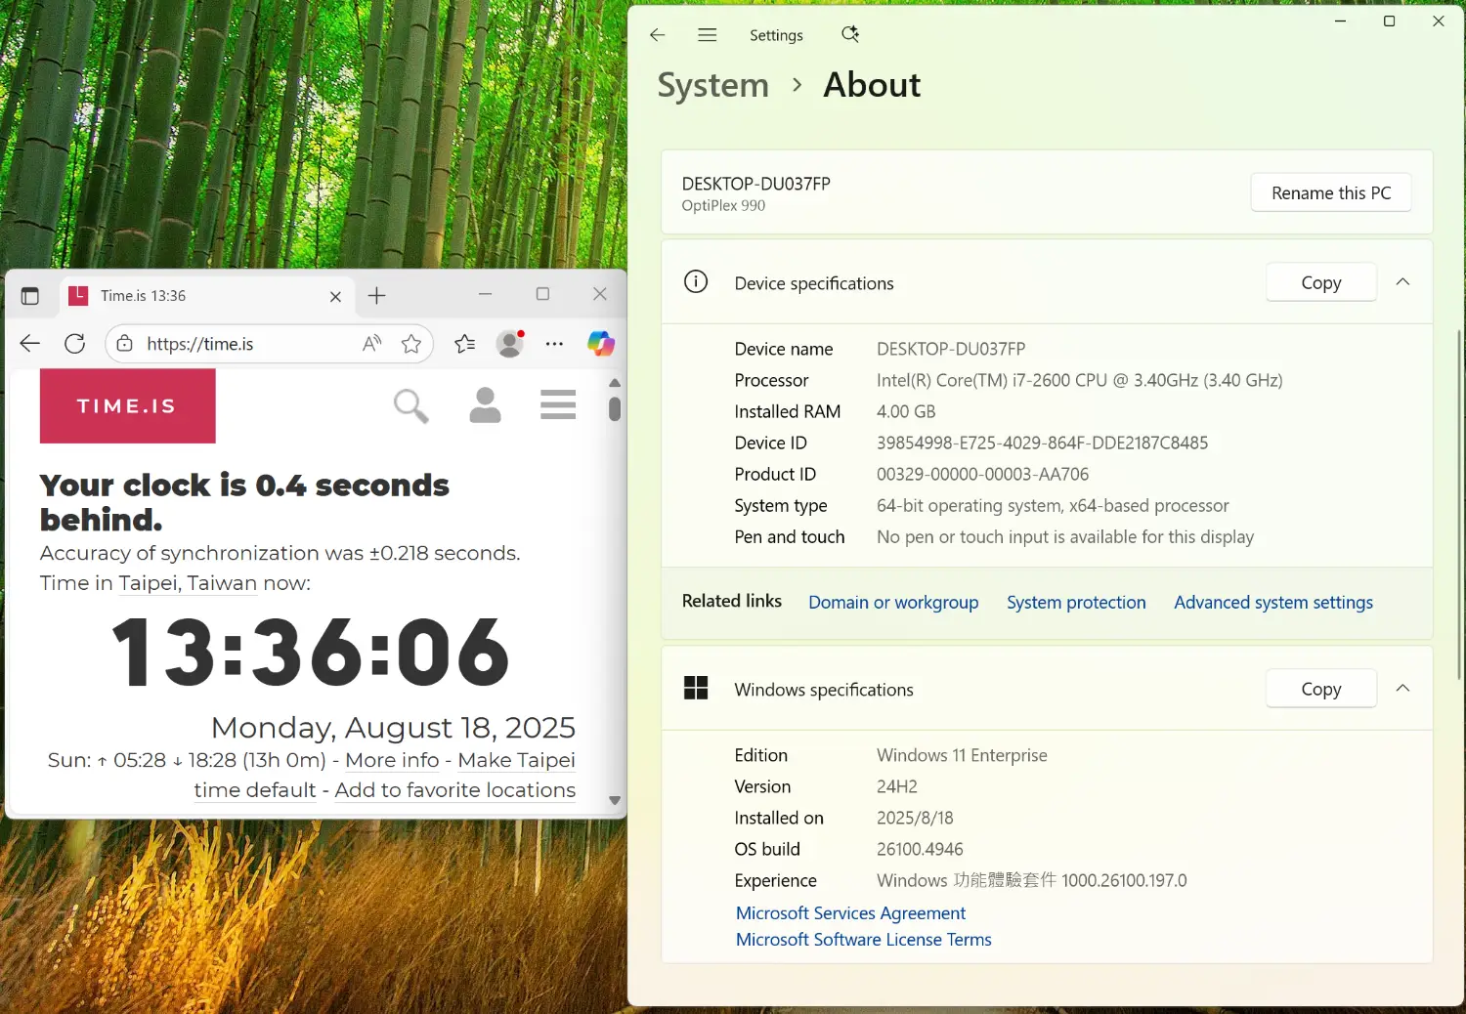The image size is (1466, 1014).
Task: Close the Time.is browser tab
Action: click(x=335, y=296)
